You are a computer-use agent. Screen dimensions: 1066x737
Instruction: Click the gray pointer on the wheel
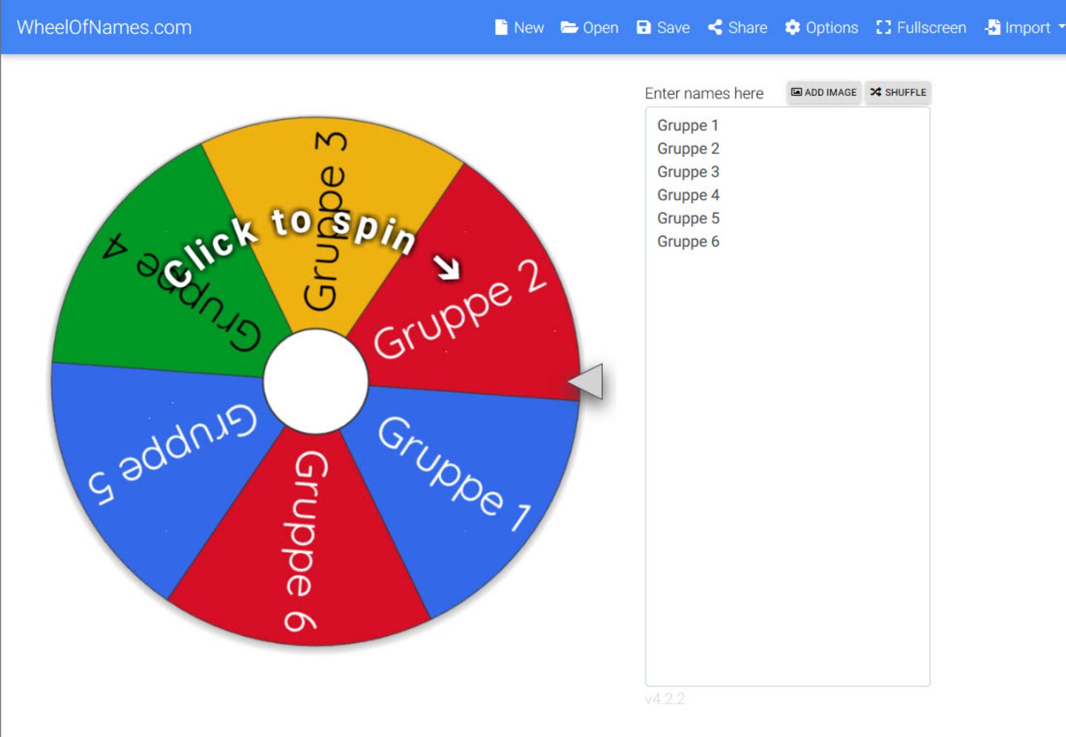(586, 382)
